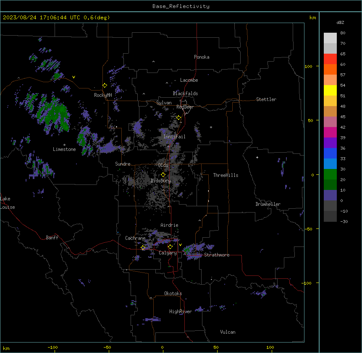This screenshot has width=362, height=353.
Task: Click the Blackfalds label on map
Action: (x=185, y=93)
